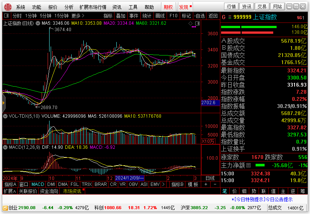Open the 模板 template button
The height and width of the screenshot is (214, 310).
pos(193,184)
